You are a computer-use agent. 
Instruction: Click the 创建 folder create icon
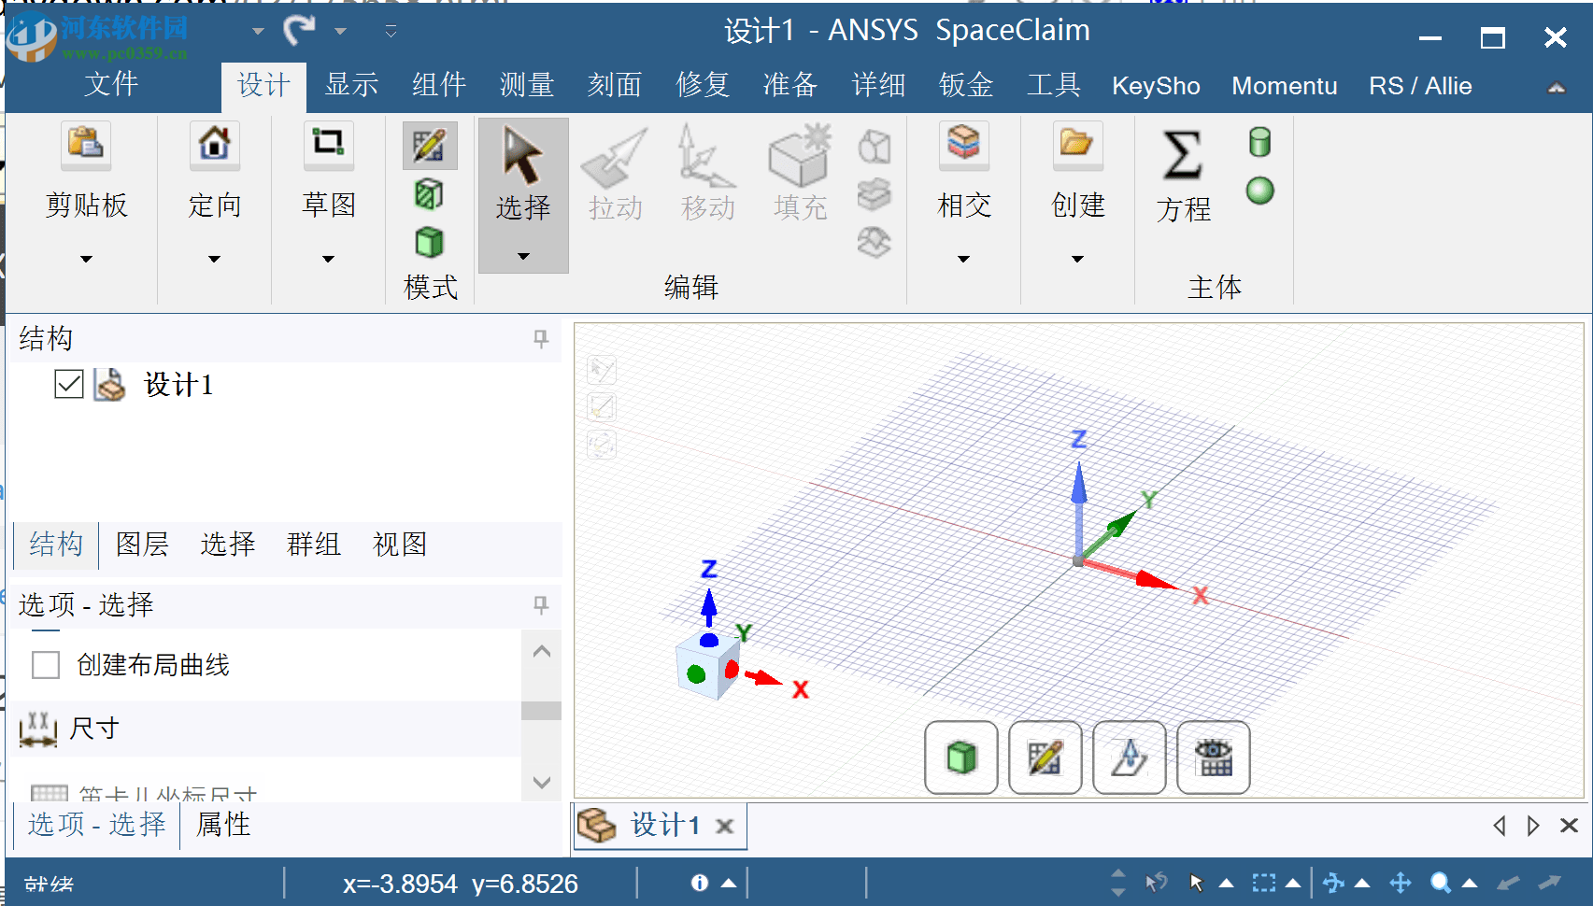tap(1077, 144)
